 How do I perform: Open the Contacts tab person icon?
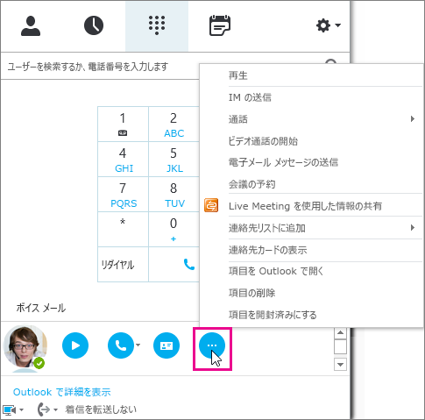[x=31, y=26]
